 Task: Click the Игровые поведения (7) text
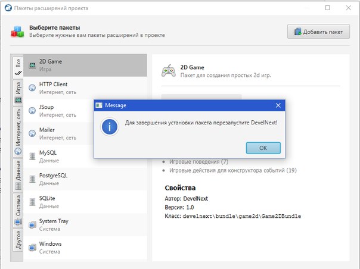pos(199,162)
